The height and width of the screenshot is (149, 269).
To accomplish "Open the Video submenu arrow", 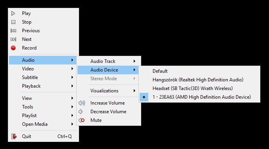I will click(72, 69).
